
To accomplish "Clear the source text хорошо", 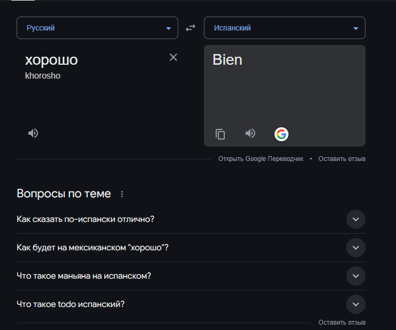I will coord(173,57).
